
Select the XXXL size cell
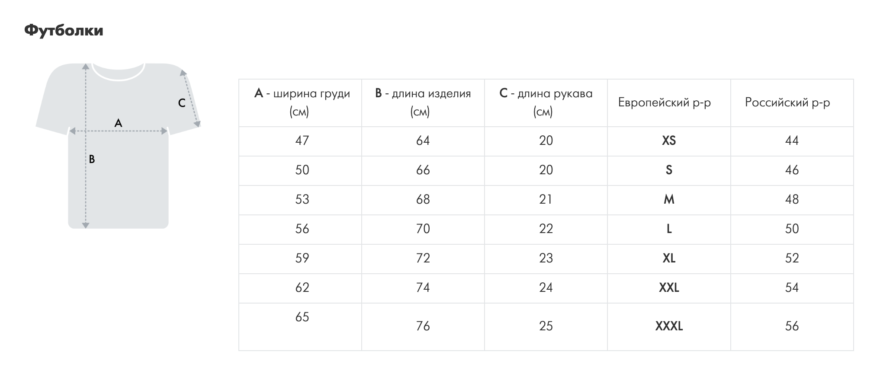668,326
